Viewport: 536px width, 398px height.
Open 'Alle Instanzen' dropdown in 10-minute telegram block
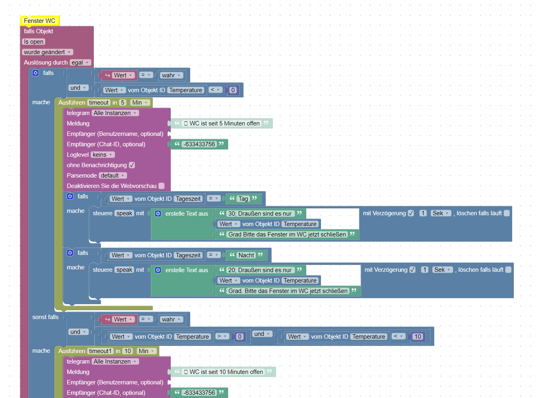point(115,362)
